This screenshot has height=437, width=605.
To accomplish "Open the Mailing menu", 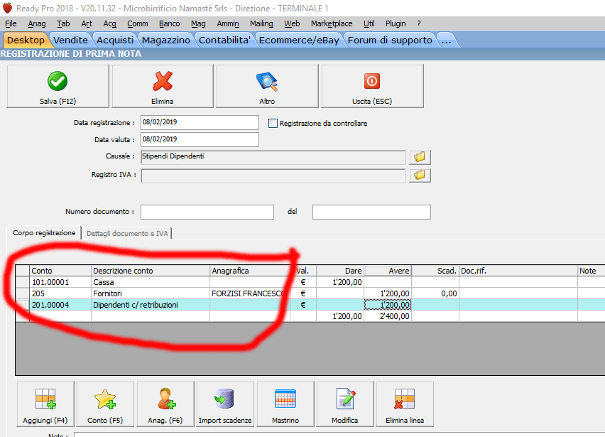I will (x=261, y=23).
